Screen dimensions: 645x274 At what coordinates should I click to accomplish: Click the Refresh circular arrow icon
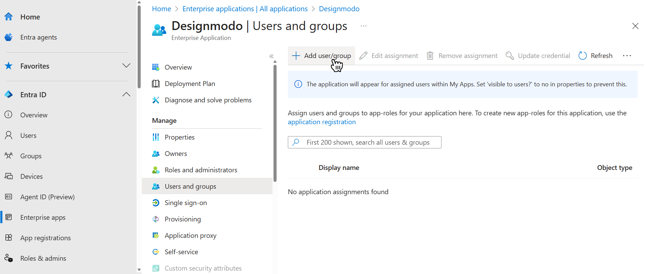pos(583,56)
